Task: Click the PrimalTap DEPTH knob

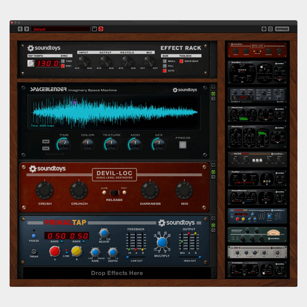Action: tap(113, 252)
